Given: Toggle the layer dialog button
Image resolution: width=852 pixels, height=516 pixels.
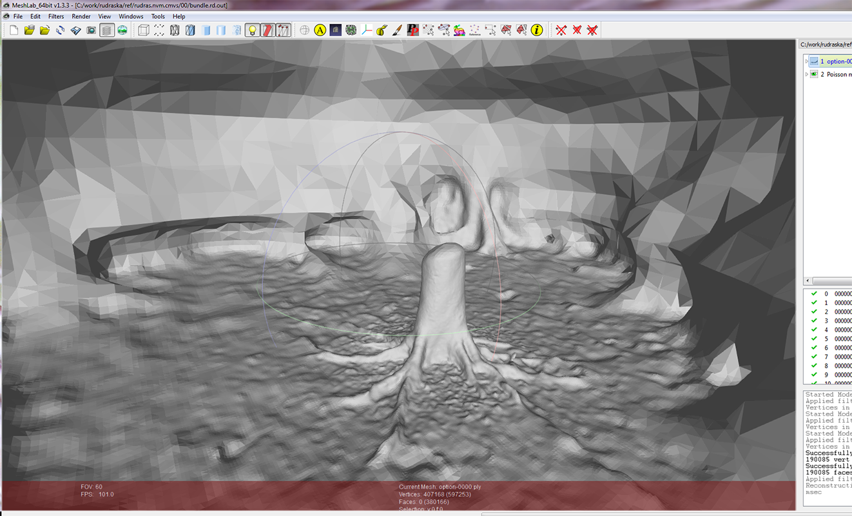Looking at the screenshot, I should click(x=107, y=30).
